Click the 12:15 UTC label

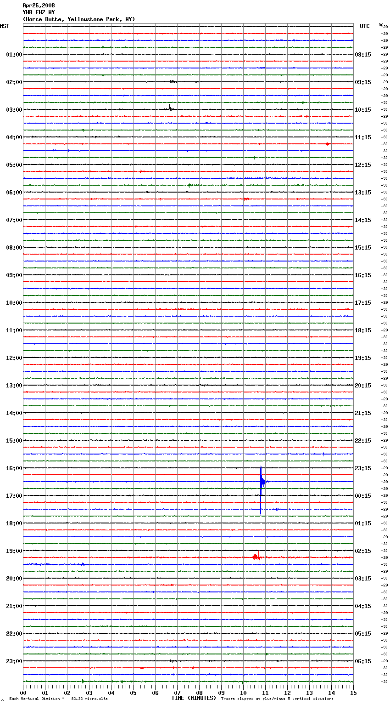[363, 165]
